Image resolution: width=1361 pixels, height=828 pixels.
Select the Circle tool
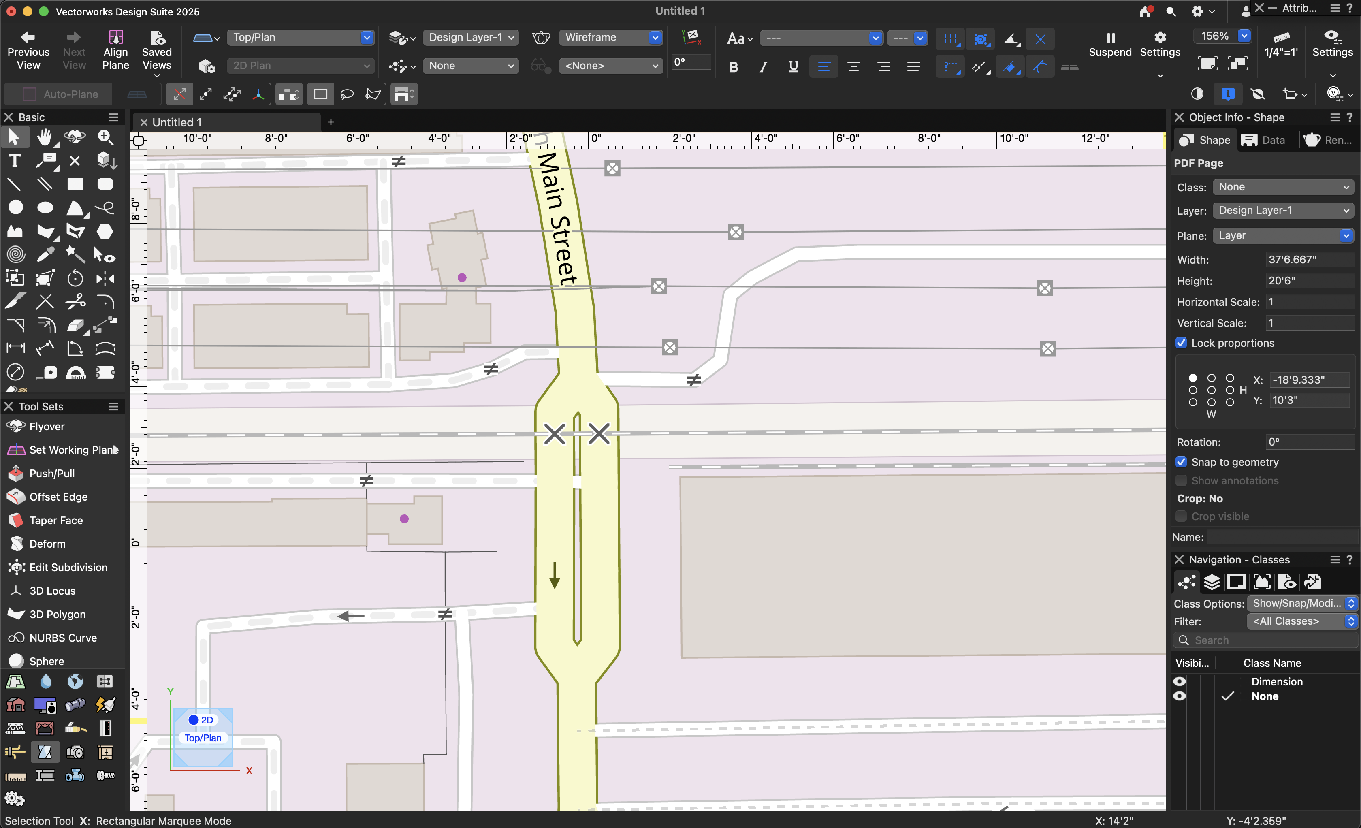[x=15, y=207]
